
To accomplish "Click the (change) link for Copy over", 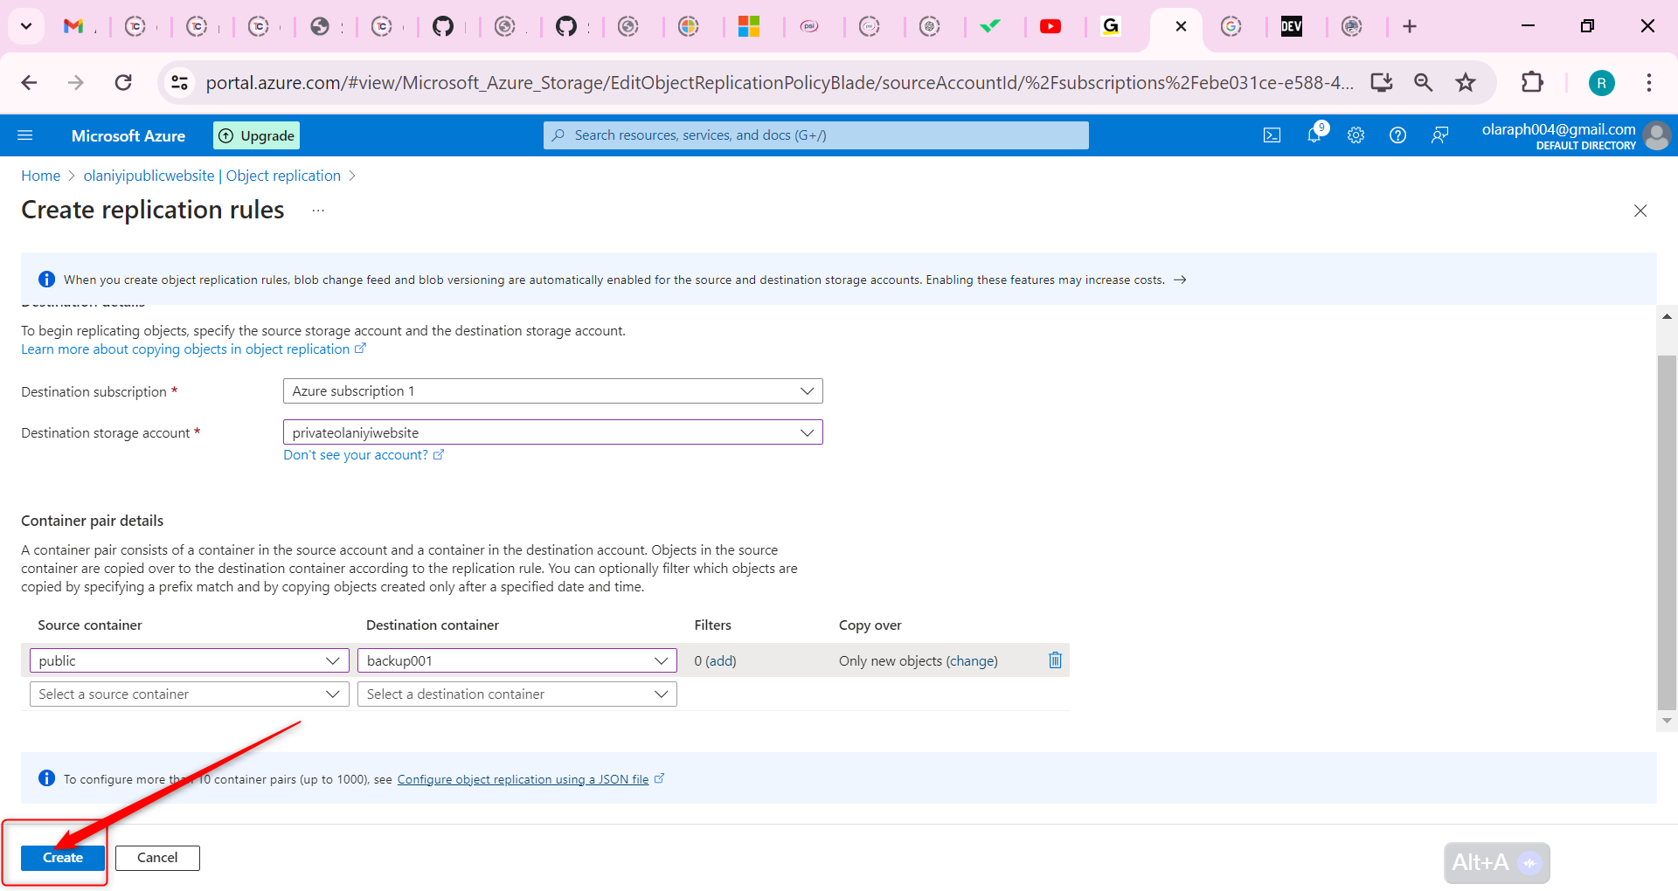I will click(x=972, y=661).
